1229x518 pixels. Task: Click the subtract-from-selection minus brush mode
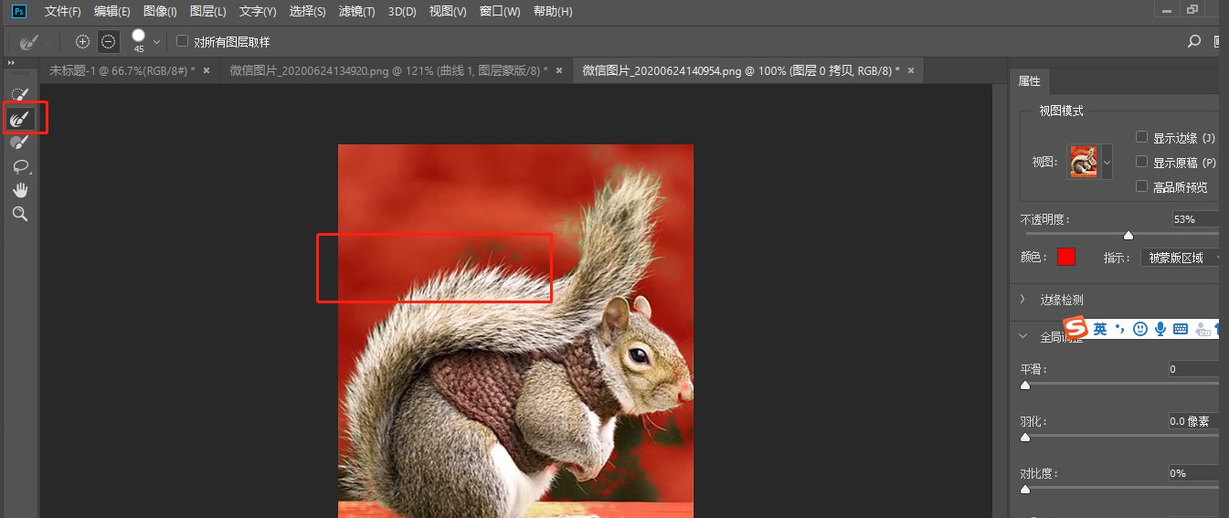coord(108,41)
